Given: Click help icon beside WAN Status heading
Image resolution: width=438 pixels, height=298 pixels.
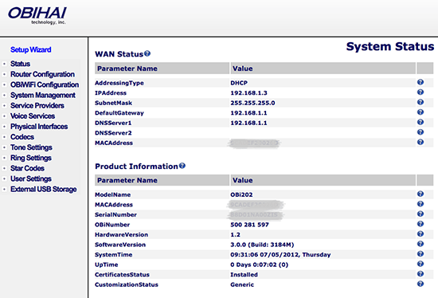Looking at the screenshot, I should click(x=147, y=53).
